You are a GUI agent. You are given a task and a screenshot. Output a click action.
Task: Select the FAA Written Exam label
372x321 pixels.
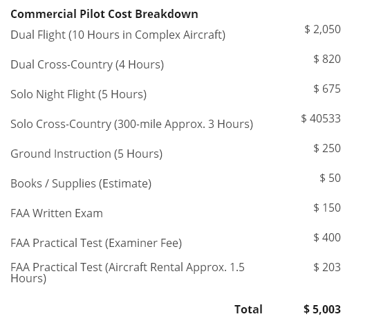(57, 213)
